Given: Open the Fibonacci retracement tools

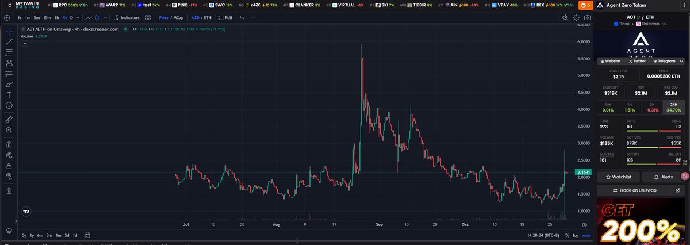Looking at the screenshot, I should [x=9, y=52].
